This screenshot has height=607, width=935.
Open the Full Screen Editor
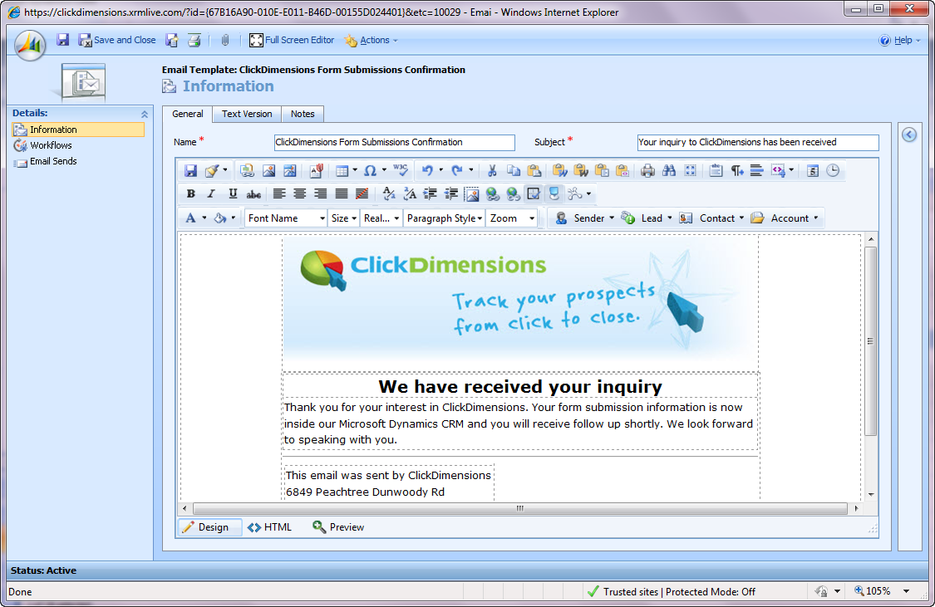[x=293, y=40]
